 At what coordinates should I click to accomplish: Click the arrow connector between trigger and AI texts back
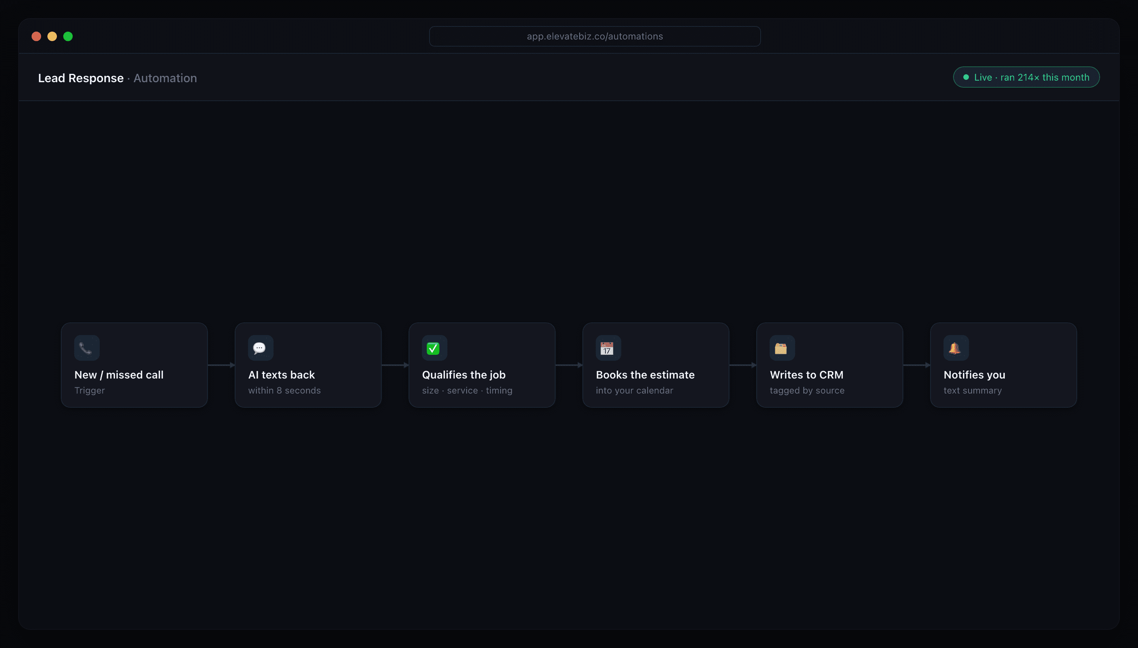point(221,365)
